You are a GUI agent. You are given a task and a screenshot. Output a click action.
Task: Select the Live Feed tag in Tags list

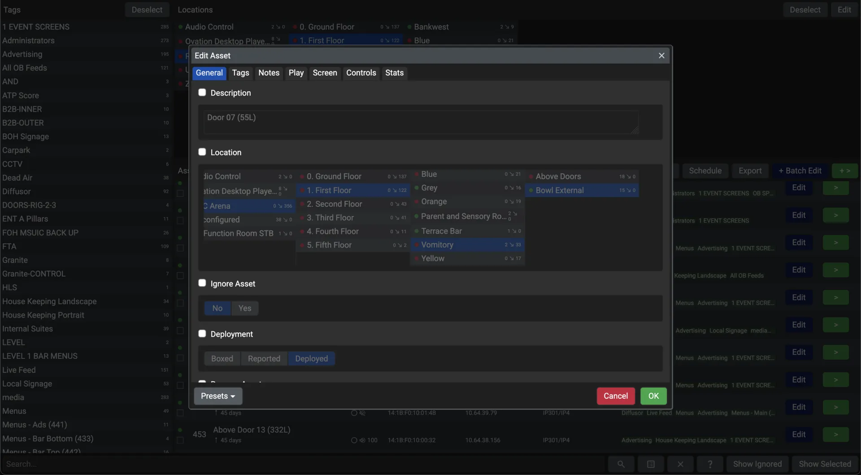[x=85, y=370]
